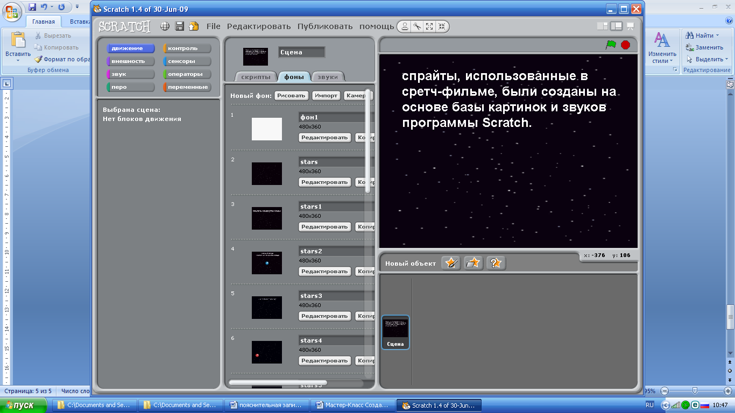Select the перо block category
This screenshot has width=735, height=413.
click(131, 87)
